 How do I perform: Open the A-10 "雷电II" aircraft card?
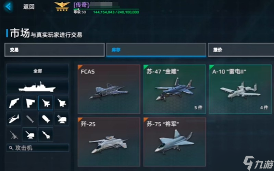click(x=240, y=89)
